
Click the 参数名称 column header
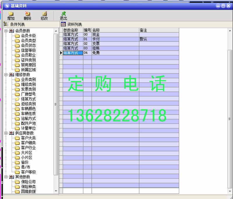73,30
